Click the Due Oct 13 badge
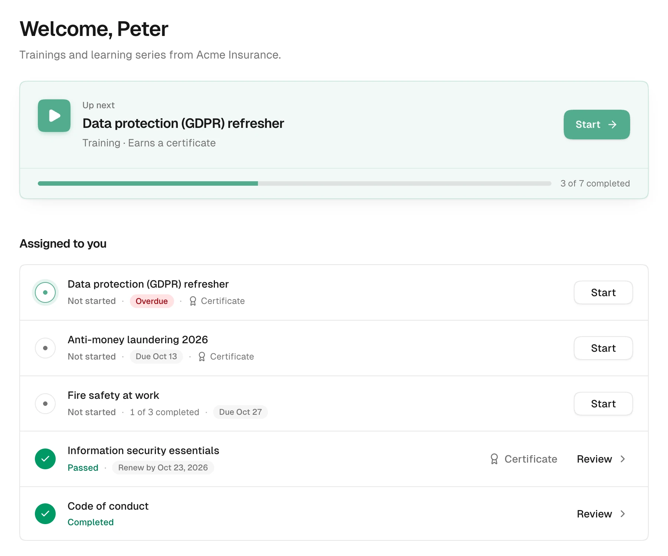Image resolution: width=668 pixels, height=556 pixels. pos(156,357)
